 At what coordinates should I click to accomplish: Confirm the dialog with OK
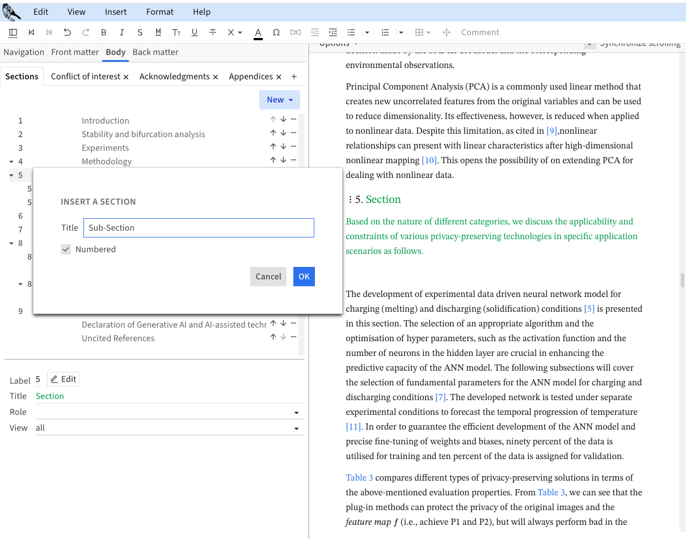point(304,277)
